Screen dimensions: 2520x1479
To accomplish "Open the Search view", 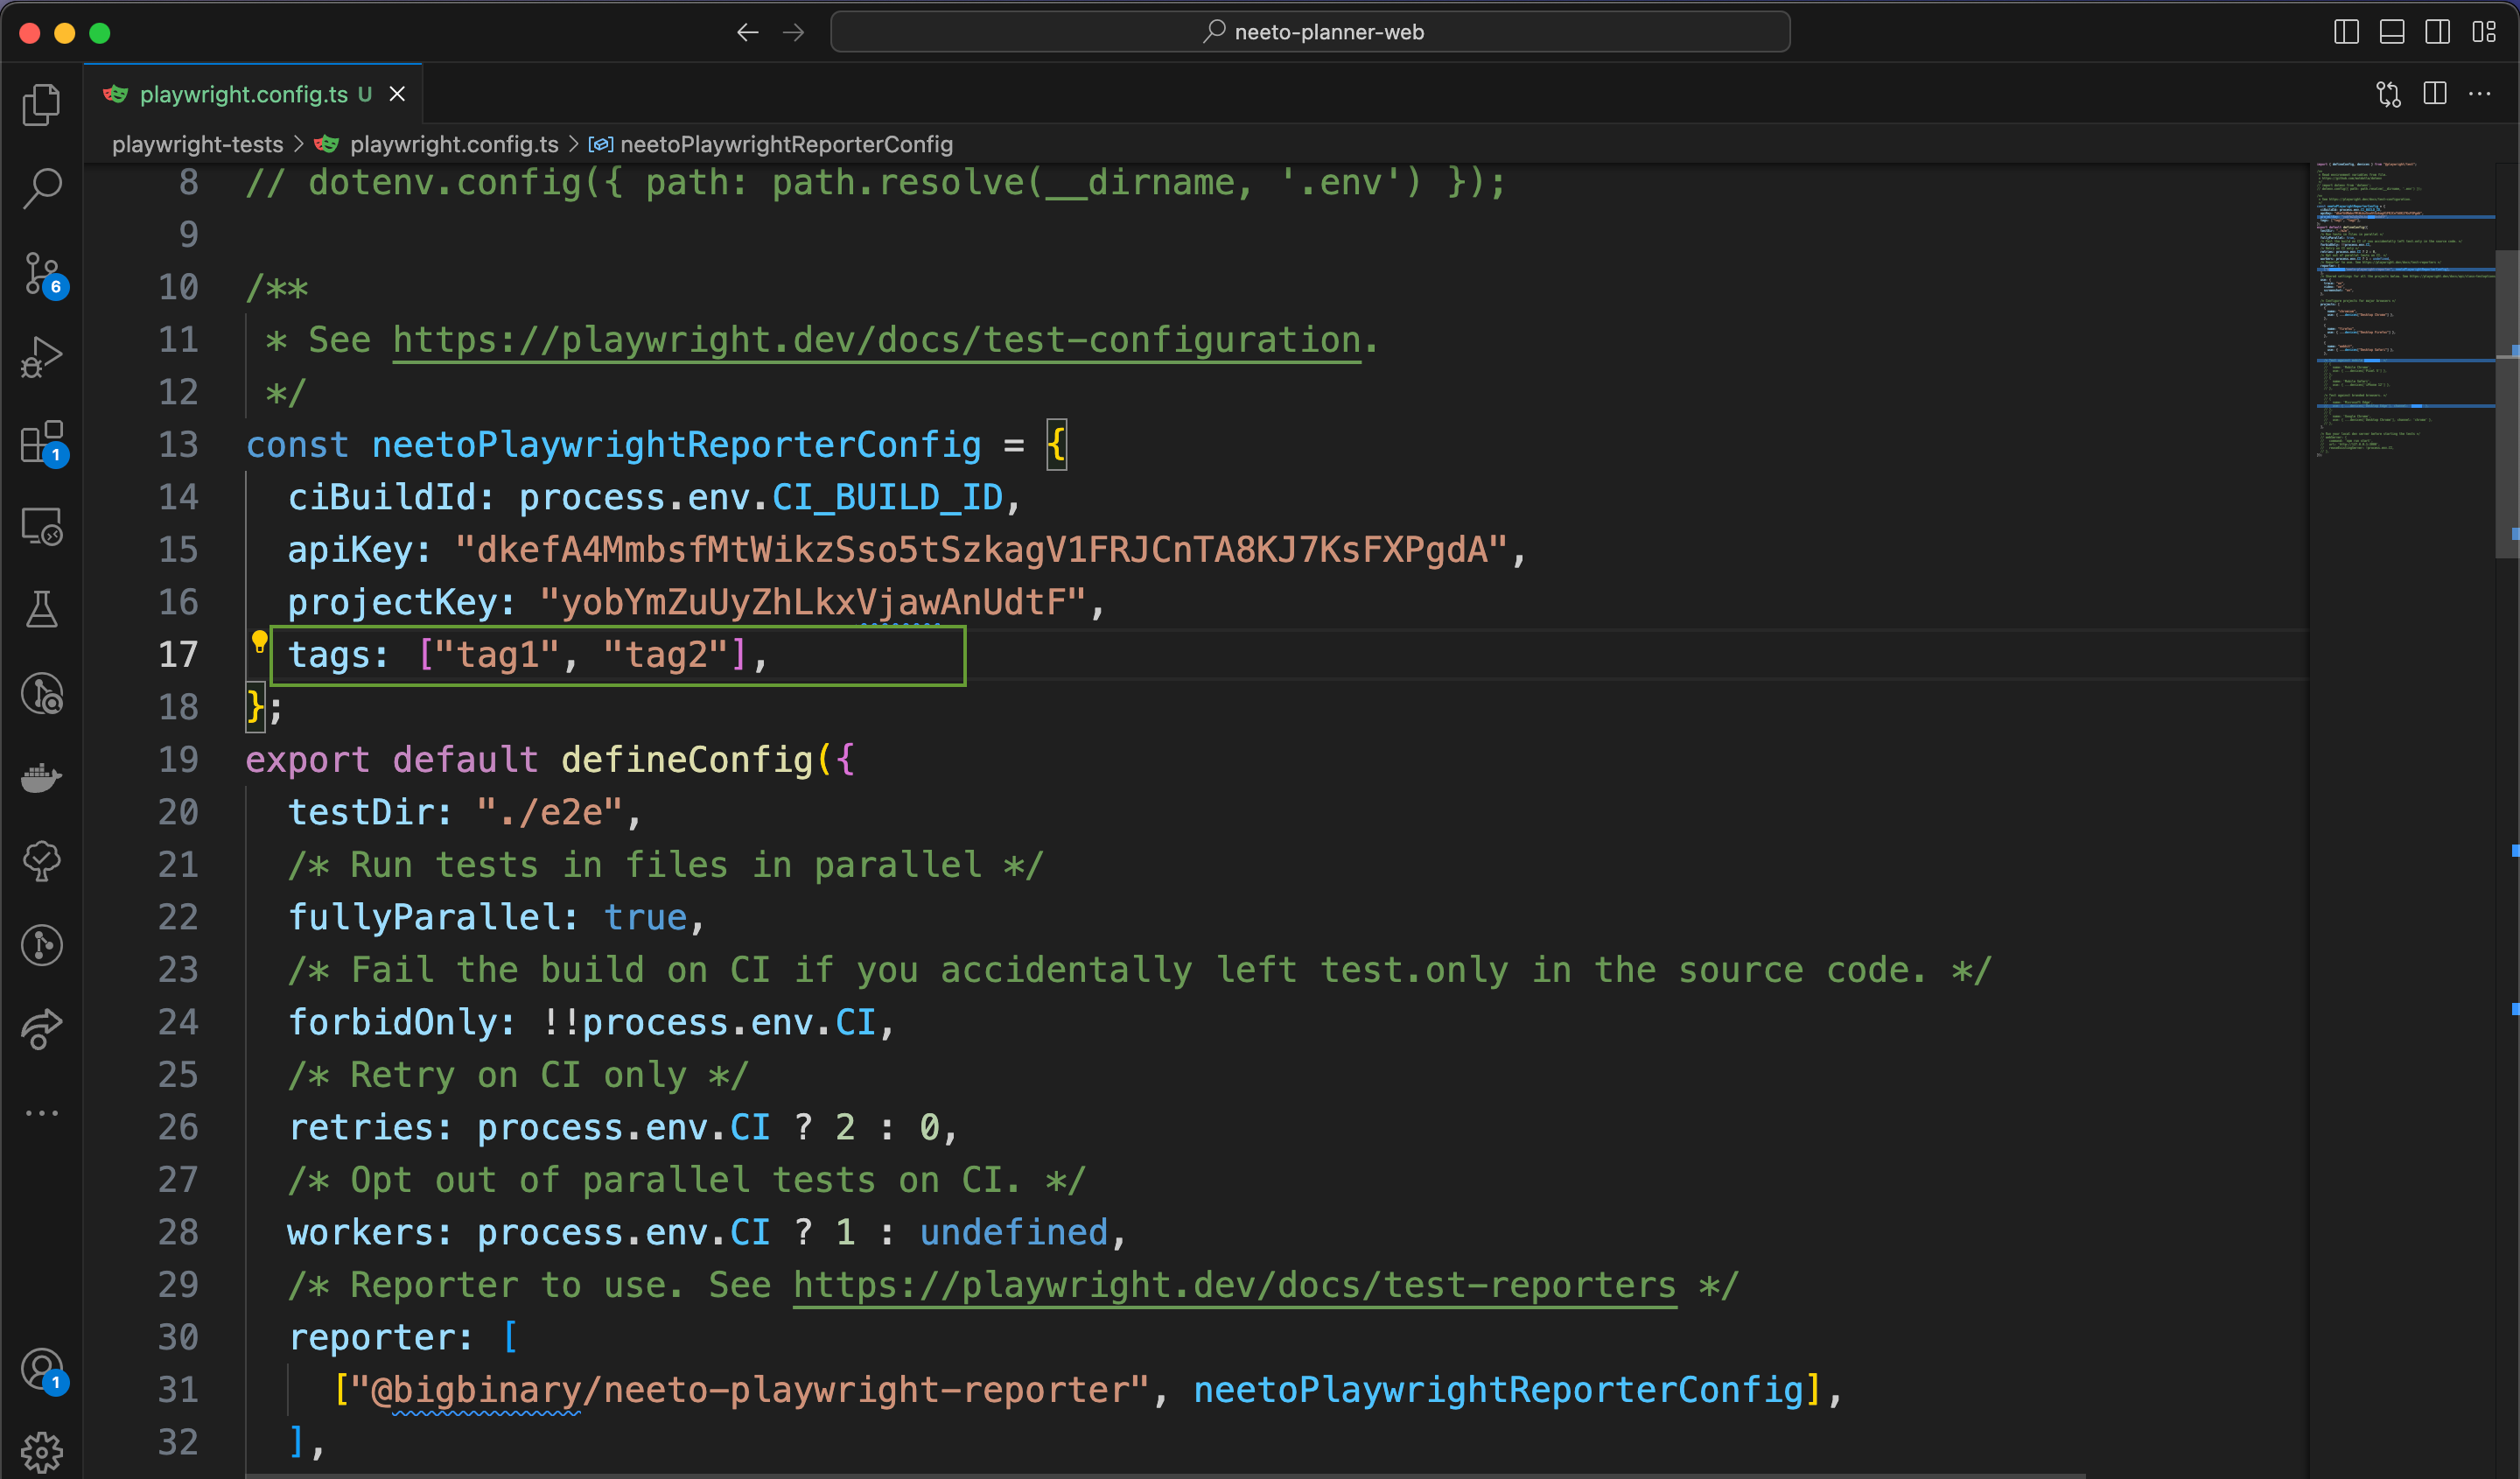I will click(41, 188).
